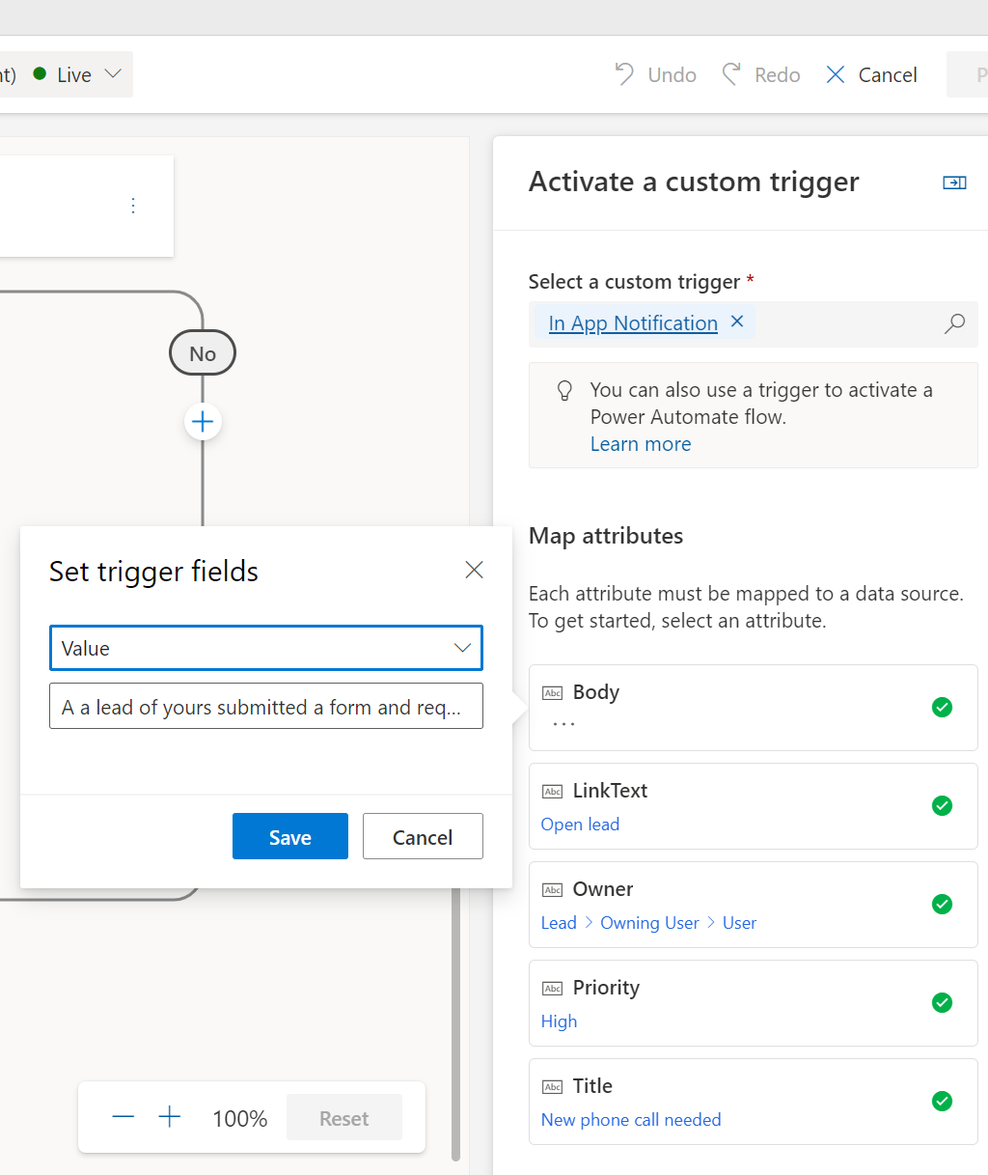Click the Undo button
988x1175 pixels.
(656, 75)
